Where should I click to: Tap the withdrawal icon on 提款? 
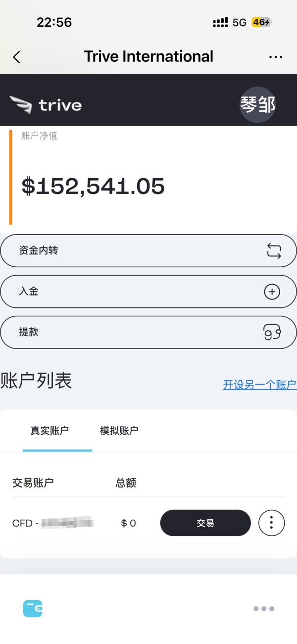272,333
